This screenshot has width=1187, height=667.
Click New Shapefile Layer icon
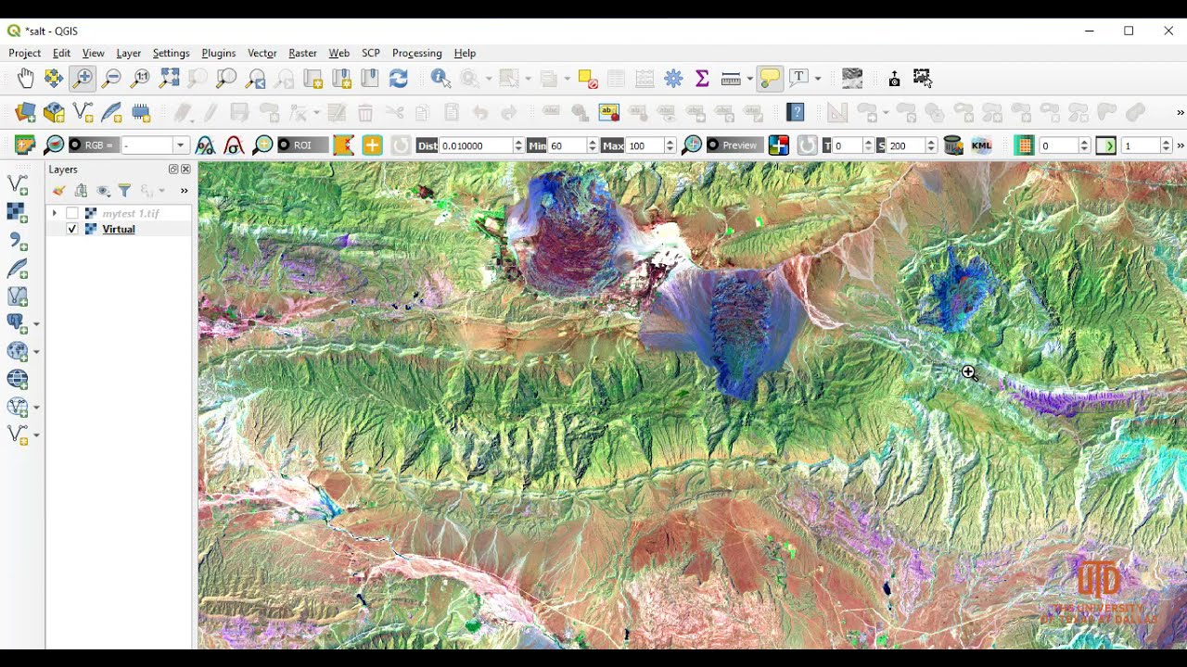[83, 113]
